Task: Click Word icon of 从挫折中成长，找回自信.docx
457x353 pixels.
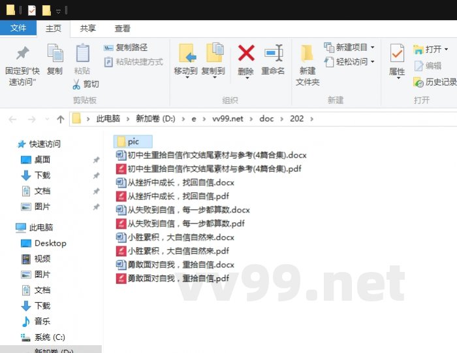Action: pos(121,182)
